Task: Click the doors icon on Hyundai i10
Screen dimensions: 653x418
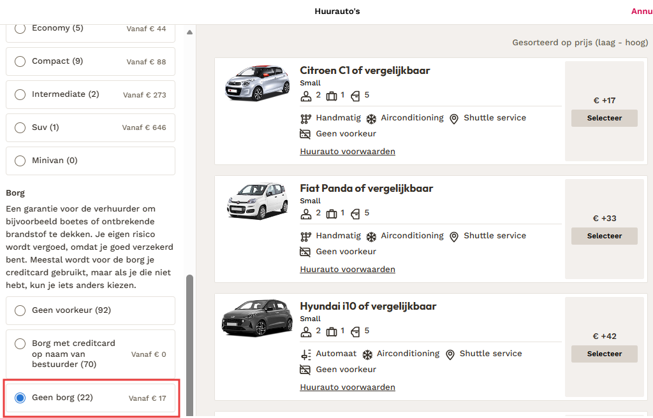Action: tap(355, 332)
